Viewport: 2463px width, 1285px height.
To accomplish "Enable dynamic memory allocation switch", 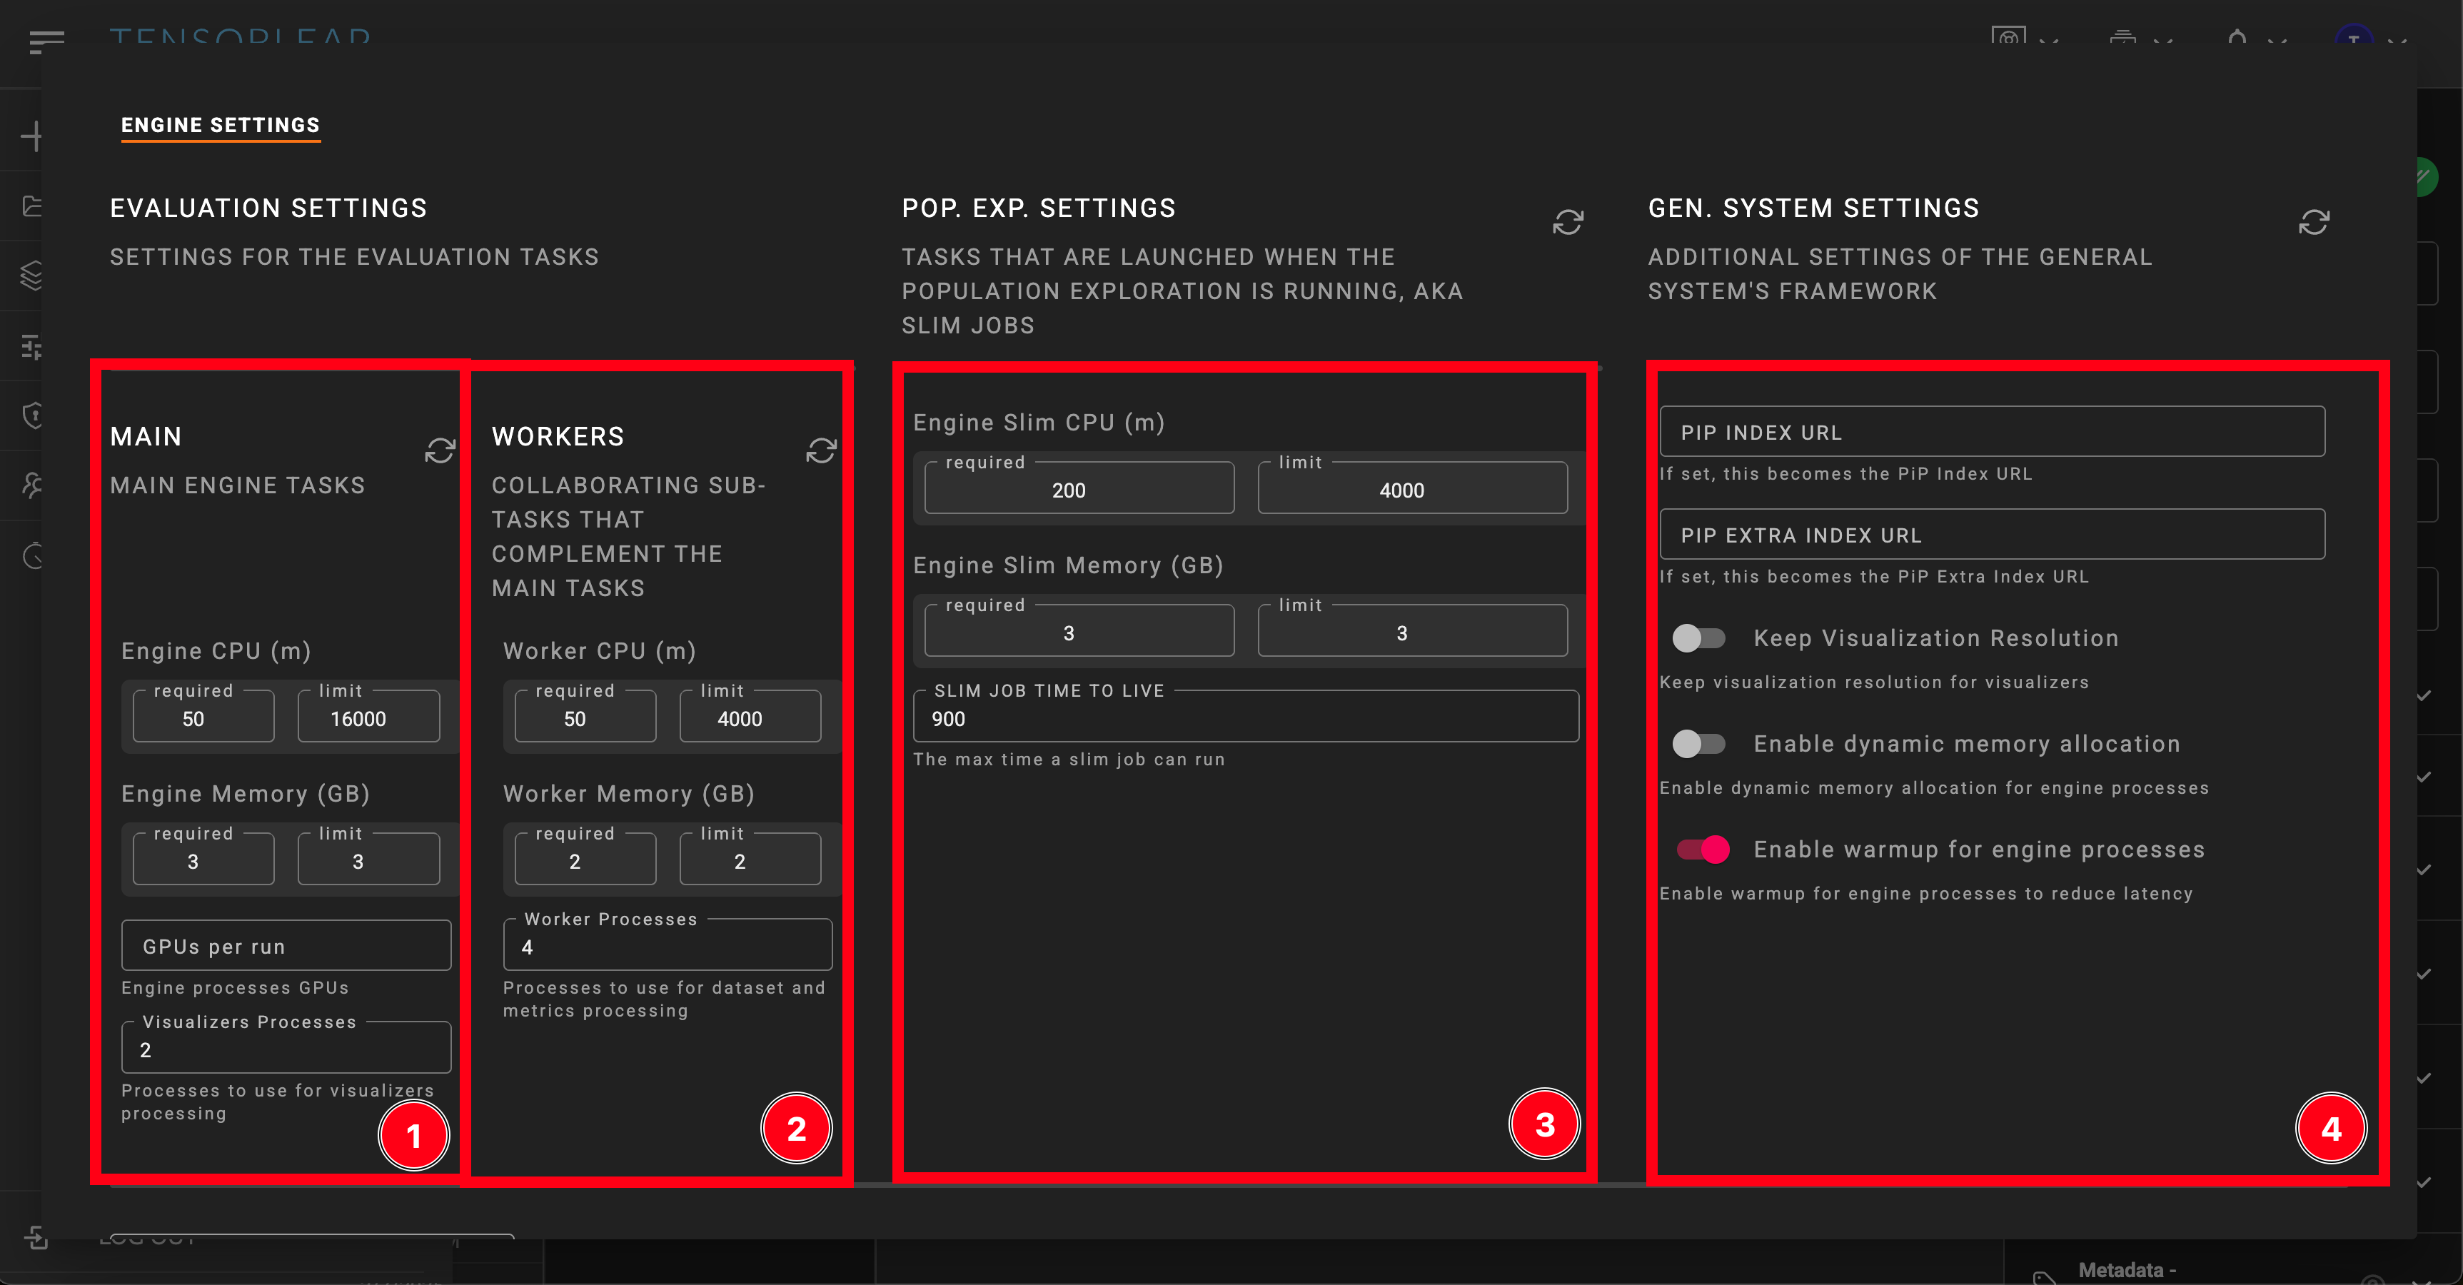I will coord(1698,744).
